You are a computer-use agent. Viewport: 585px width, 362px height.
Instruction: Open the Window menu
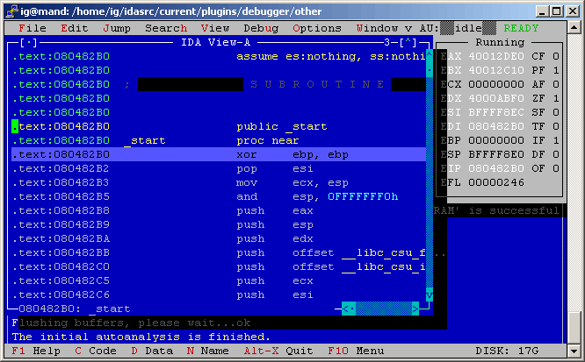(x=377, y=28)
